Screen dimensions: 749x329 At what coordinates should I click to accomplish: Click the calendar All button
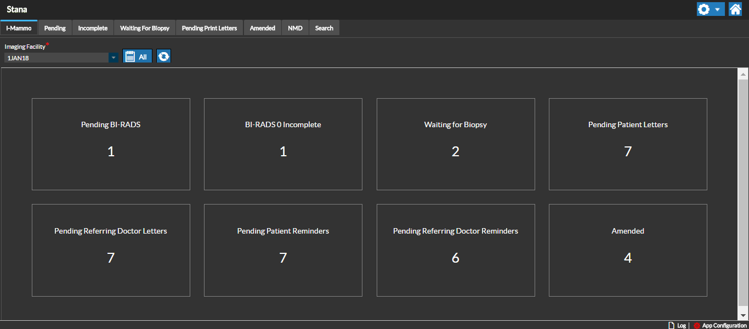click(x=137, y=56)
